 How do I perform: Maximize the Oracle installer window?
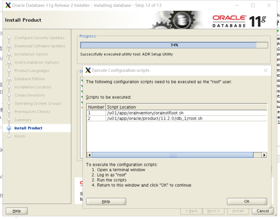(x=253, y=5)
